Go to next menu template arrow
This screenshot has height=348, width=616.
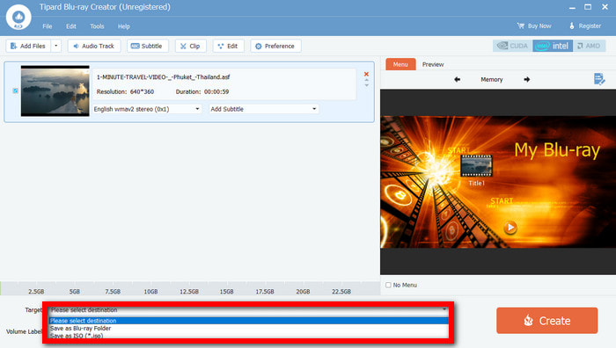coord(527,79)
